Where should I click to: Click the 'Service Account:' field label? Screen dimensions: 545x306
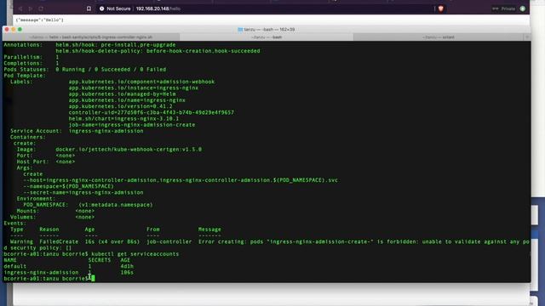pos(36,131)
